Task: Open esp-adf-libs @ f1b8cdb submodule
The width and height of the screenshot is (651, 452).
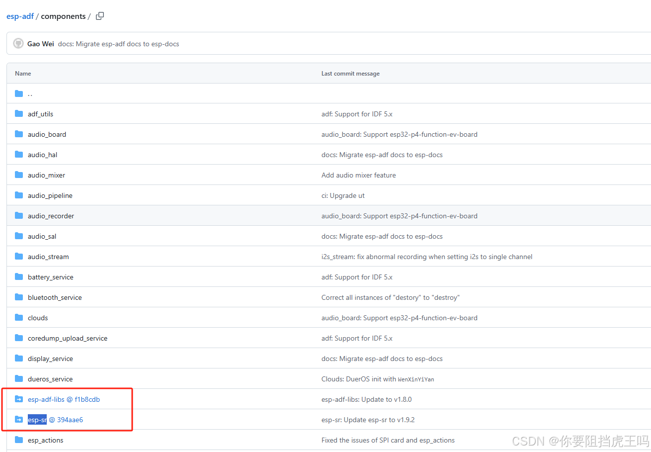Action: (64, 399)
